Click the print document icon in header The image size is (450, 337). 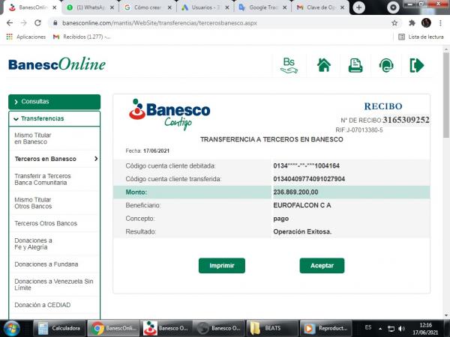[355, 65]
